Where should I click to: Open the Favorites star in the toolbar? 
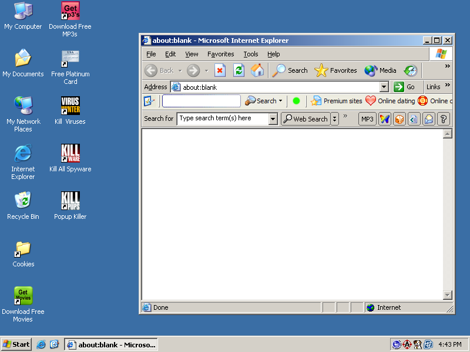[x=335, y=70]
